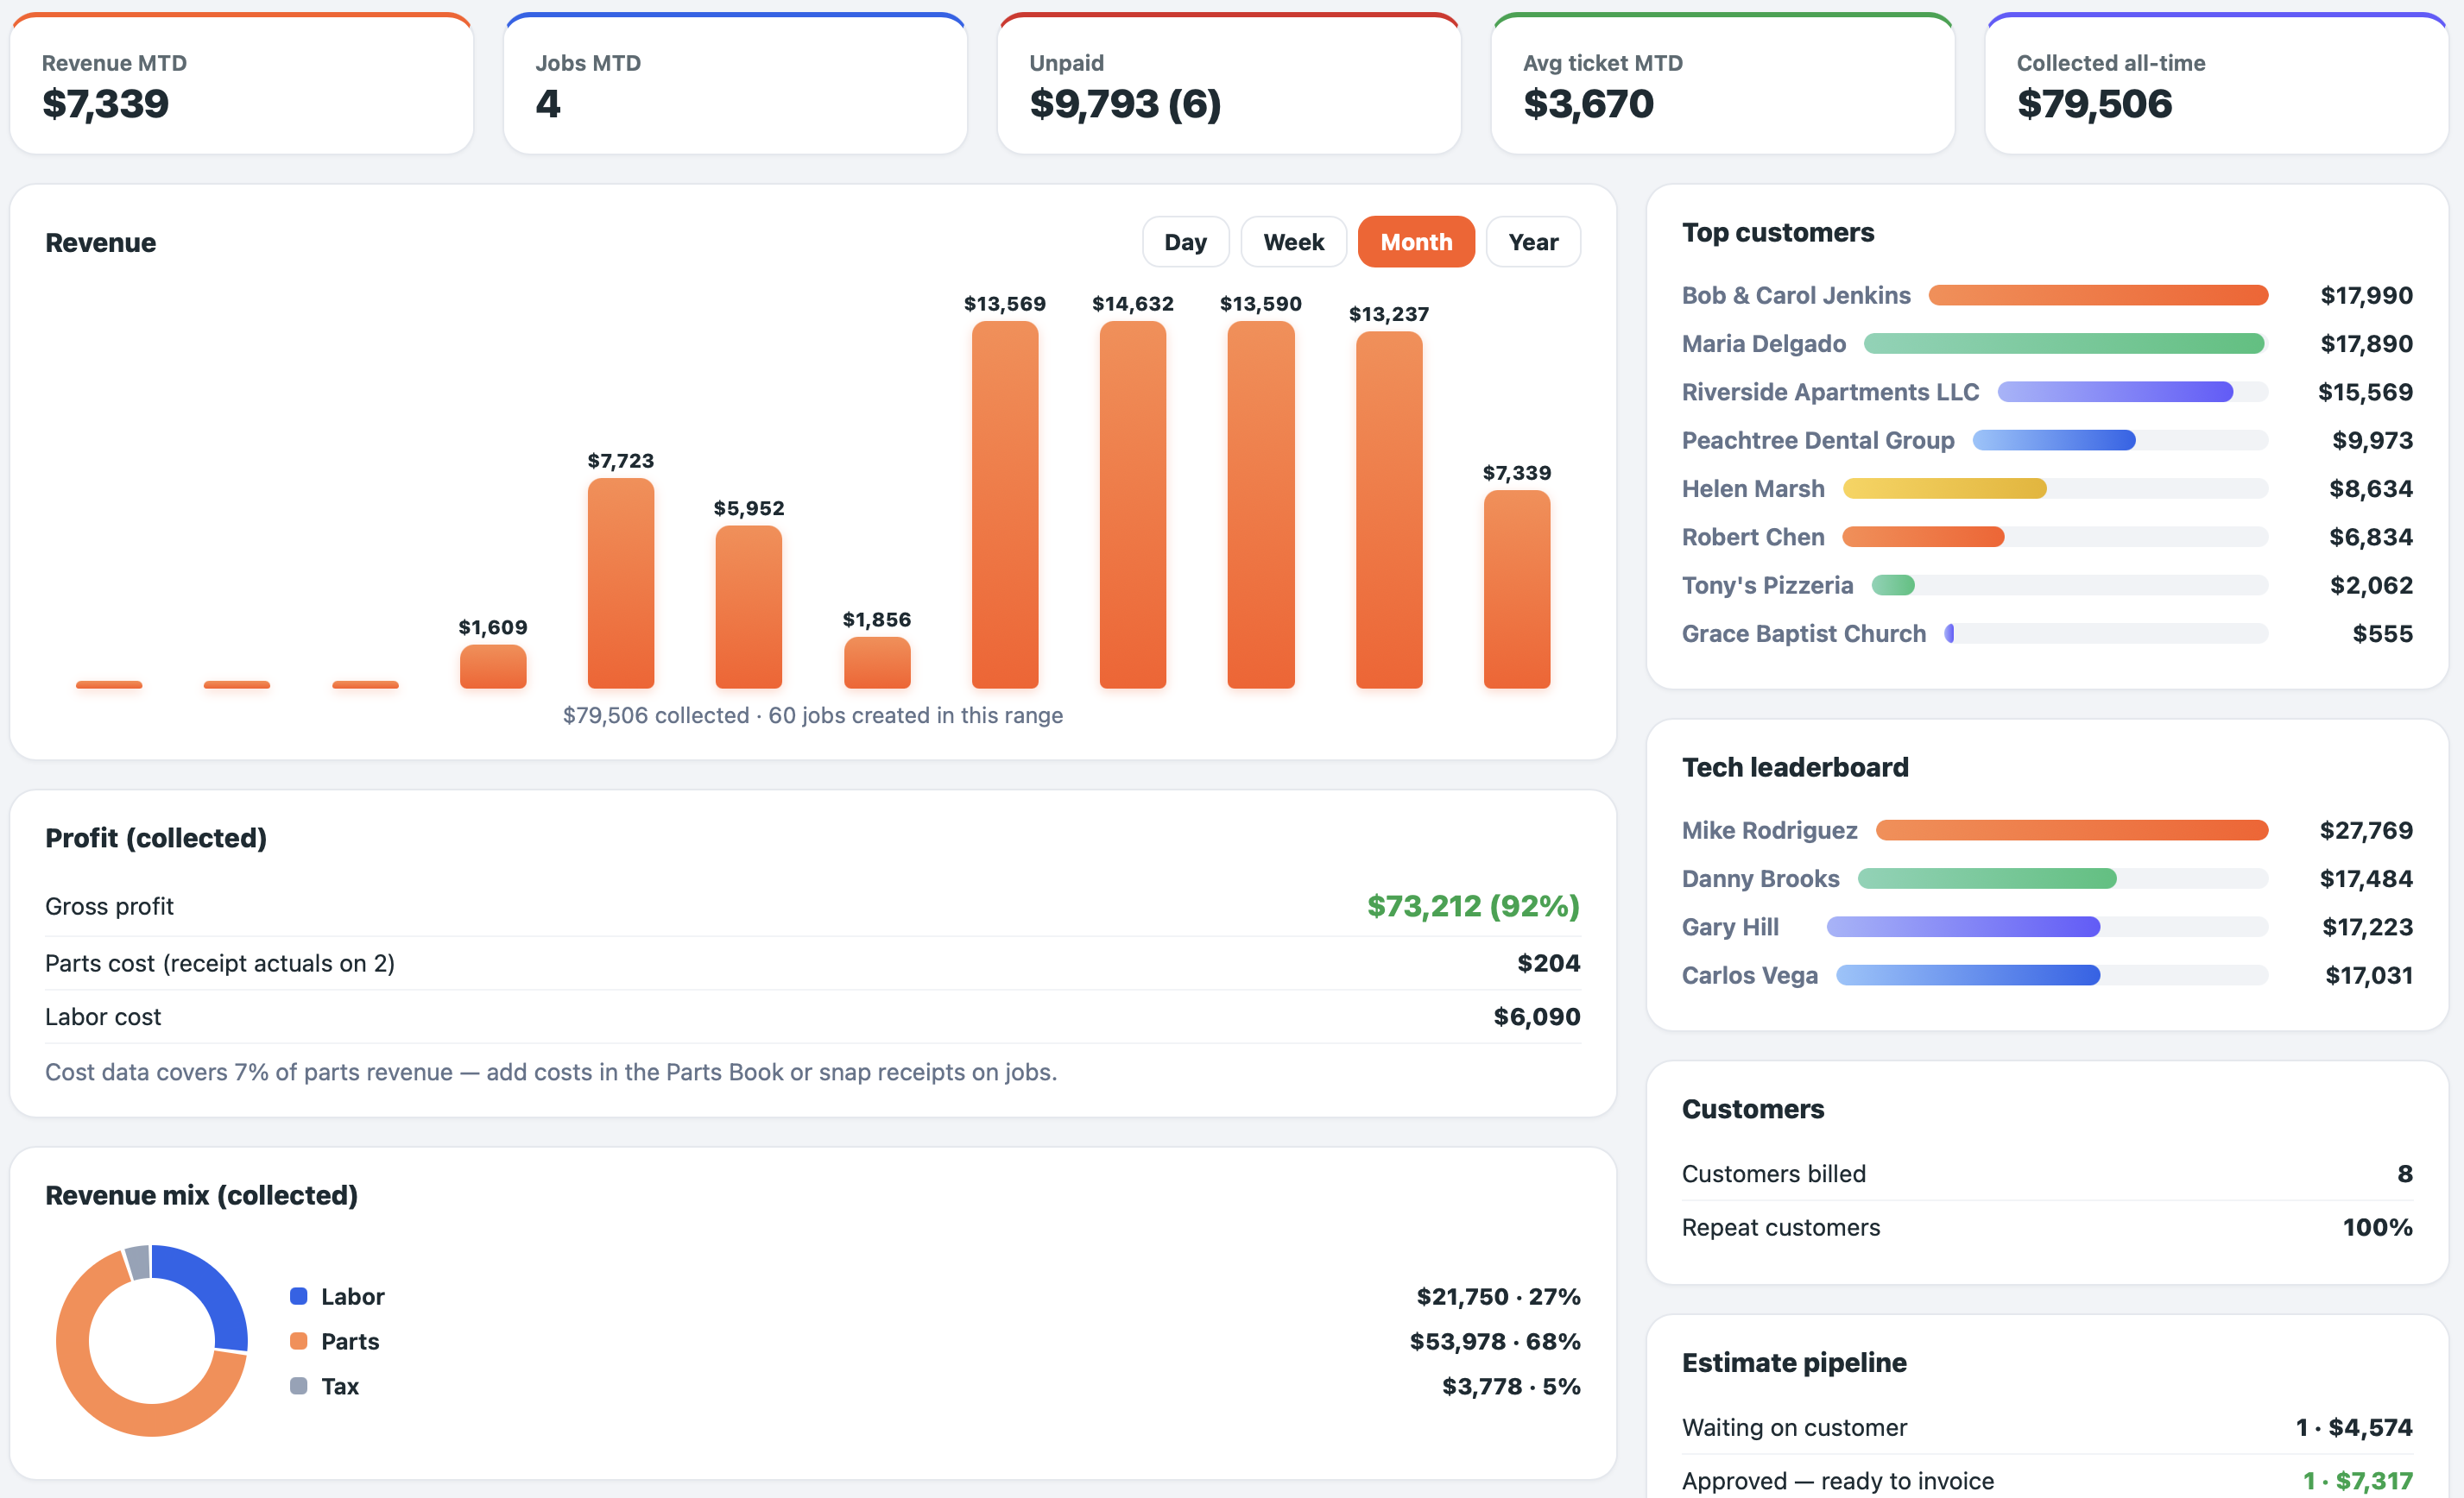
Task: Select the Month range button
Action: coord(1415,242)
